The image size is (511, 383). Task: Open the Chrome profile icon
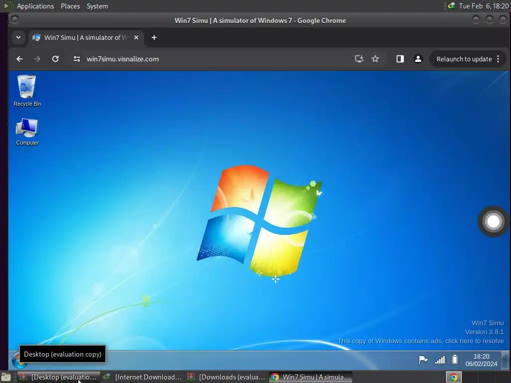tap(418, 59)
